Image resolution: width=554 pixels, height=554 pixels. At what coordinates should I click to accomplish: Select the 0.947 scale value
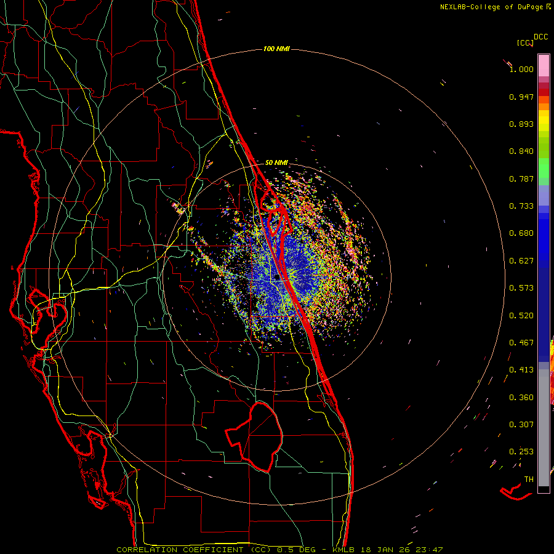point(521,97)
